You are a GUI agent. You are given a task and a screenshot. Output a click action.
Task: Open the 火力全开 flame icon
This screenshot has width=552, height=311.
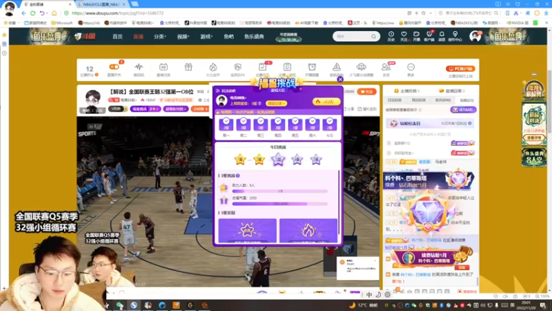click(213, 68)
